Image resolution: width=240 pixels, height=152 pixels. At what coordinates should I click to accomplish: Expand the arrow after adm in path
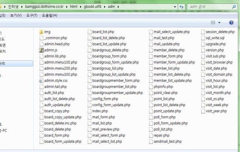(x=118, y=7)
